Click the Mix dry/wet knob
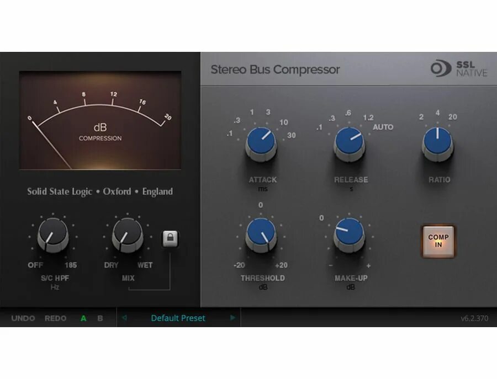 coord(128,235)
